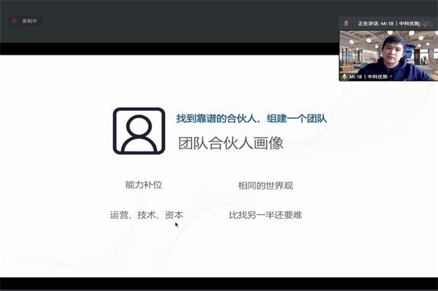
Task: Click the 正在讲话: Mr.18 speaker bar text
Action: tap(389, 24)
